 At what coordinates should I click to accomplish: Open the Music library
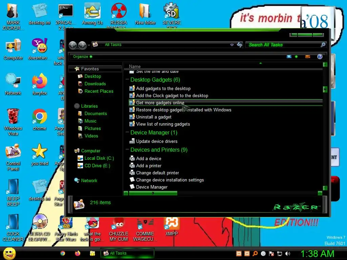[90, 121]
